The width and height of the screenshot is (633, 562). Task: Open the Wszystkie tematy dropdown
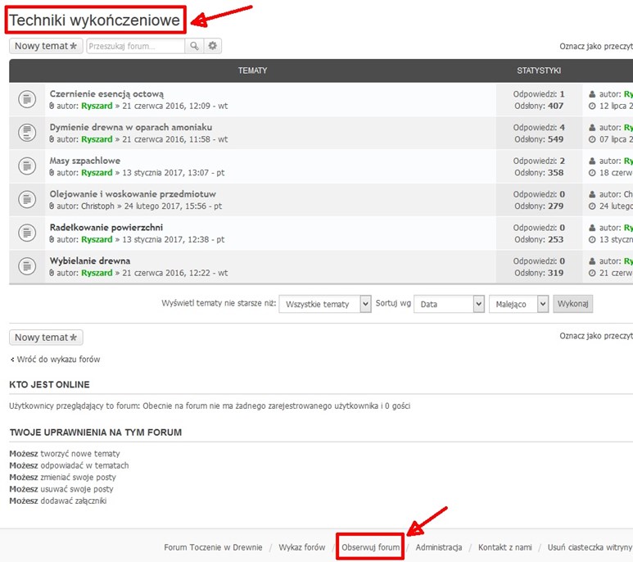click(x=325, y=304)
